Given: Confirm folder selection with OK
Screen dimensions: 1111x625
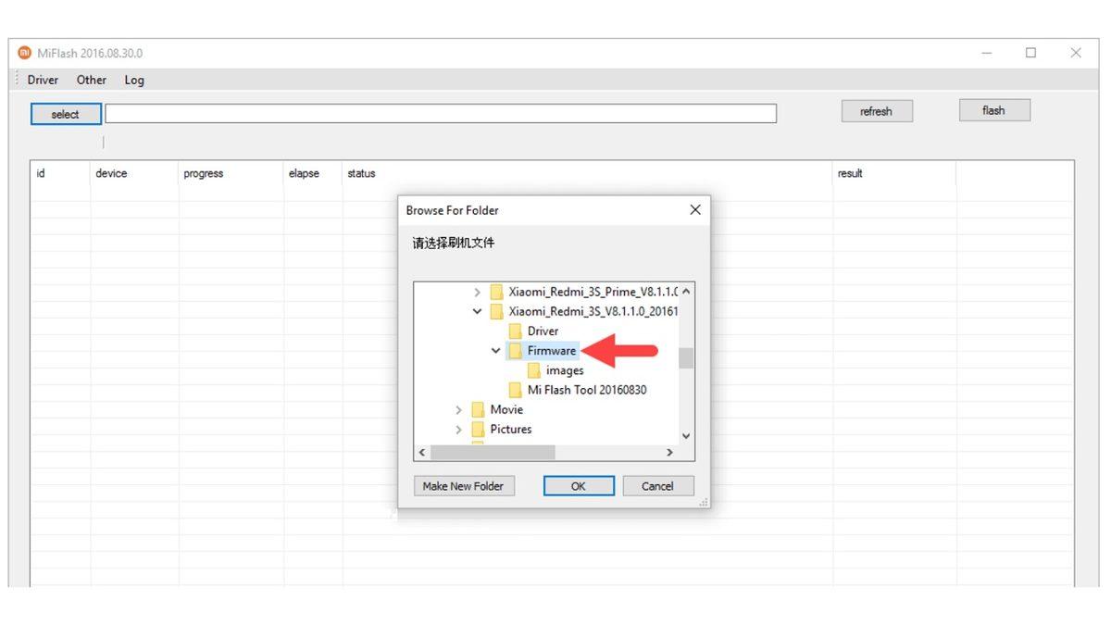Looking at the screenshot, I should [x=579, y=486].
